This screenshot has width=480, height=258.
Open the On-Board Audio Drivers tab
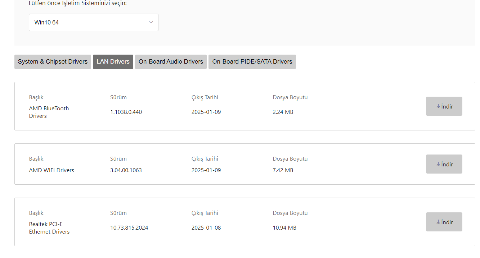(x=171, y=62)
